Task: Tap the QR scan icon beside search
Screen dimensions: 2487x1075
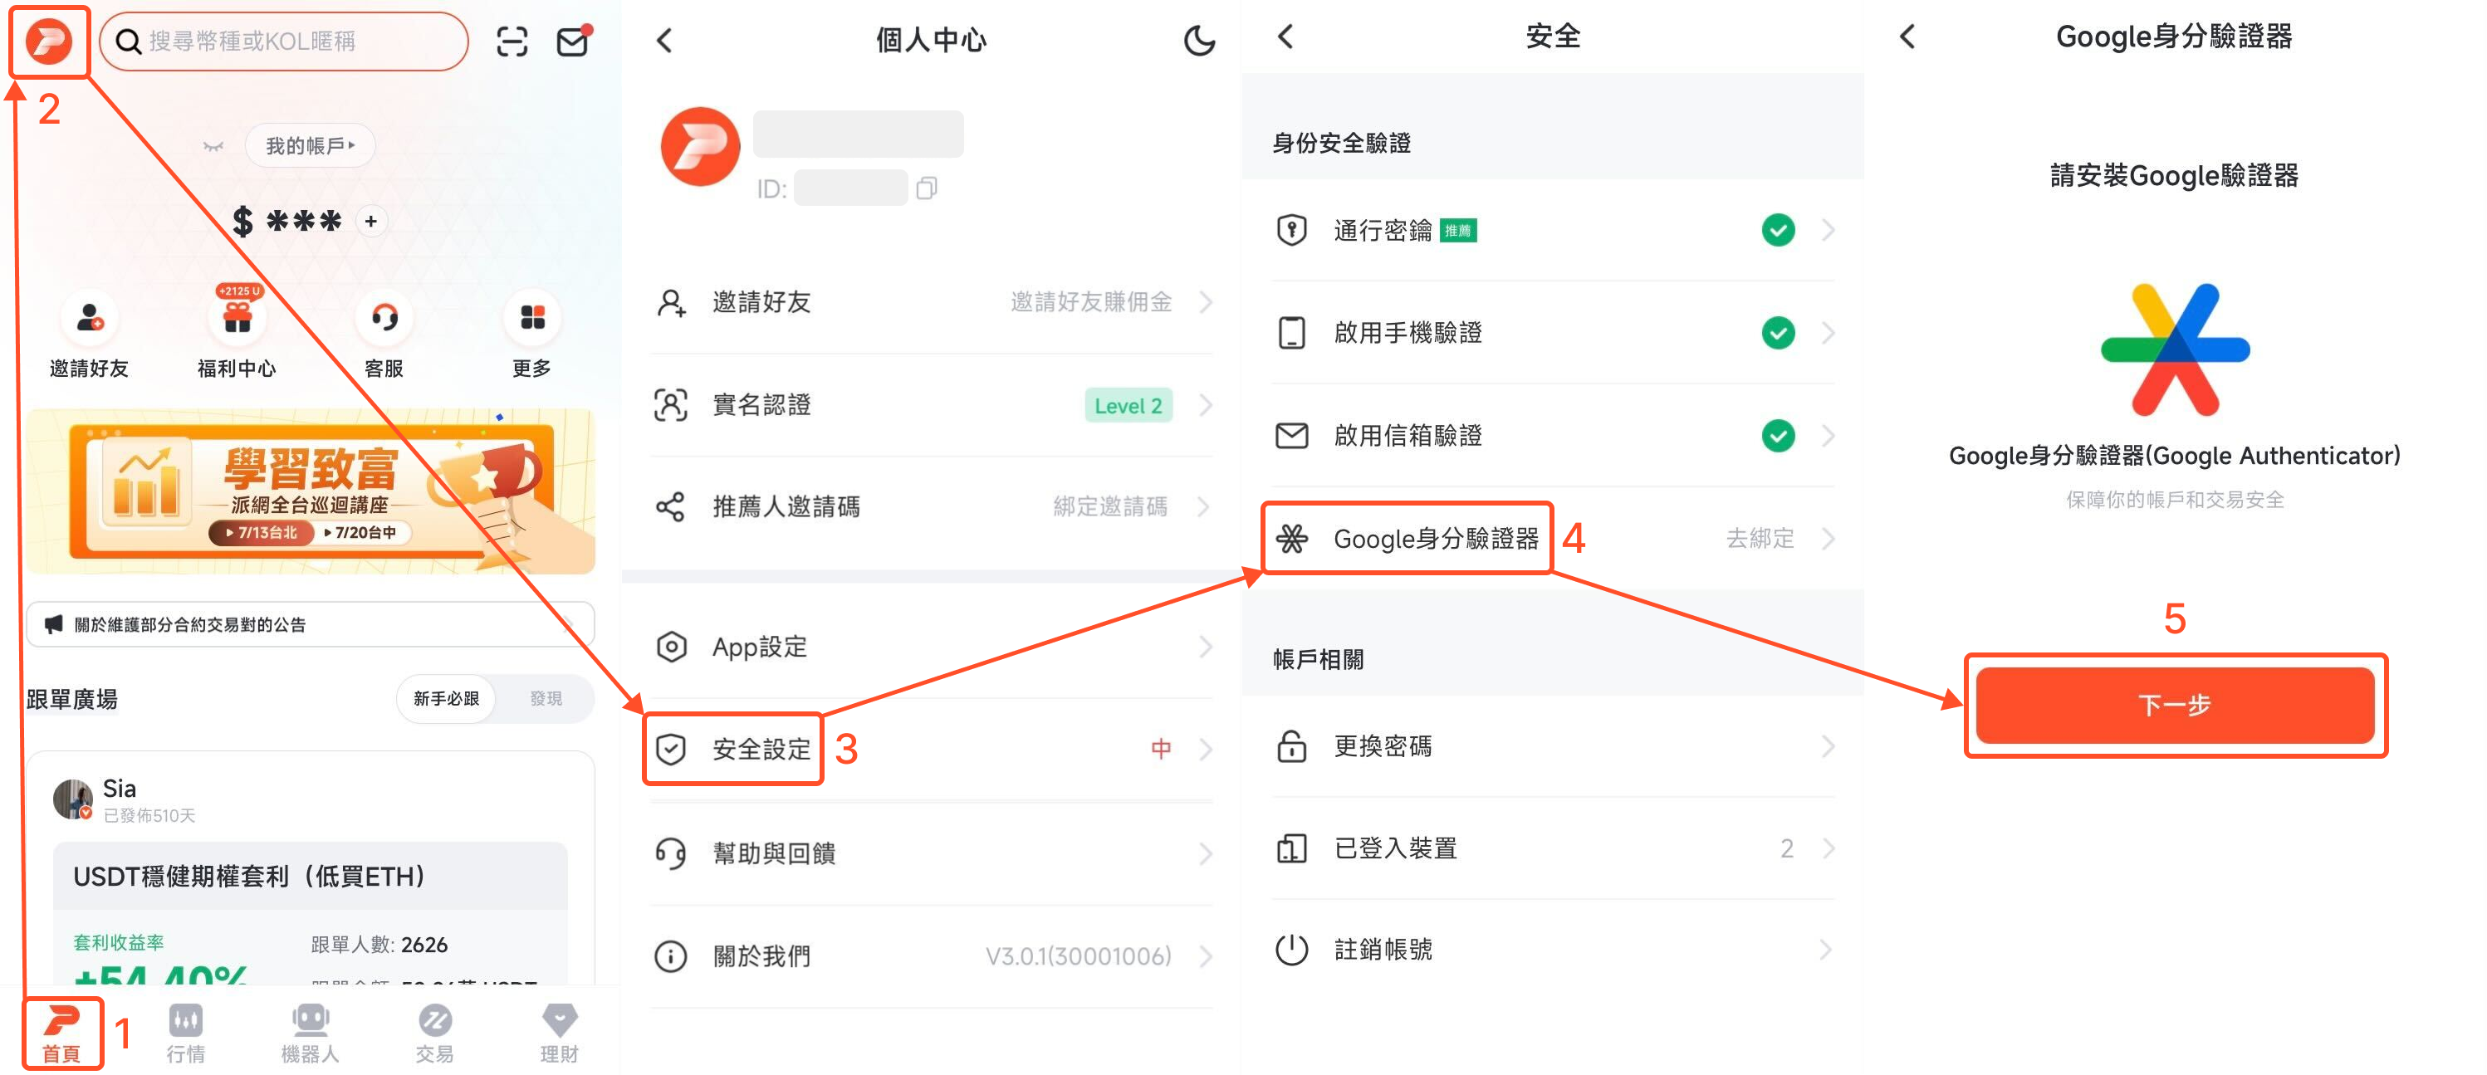Action: click(512, 42)
